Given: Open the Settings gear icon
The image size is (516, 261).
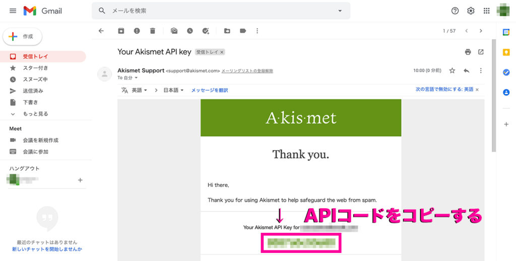Looking at the screenshot, I should 471,11.
